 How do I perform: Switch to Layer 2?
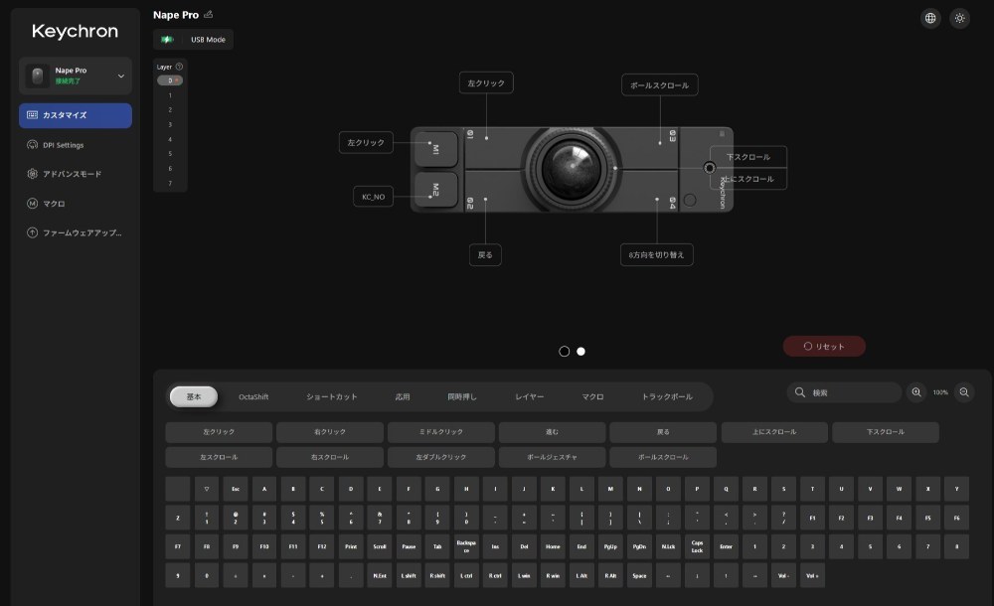point(170,109)
